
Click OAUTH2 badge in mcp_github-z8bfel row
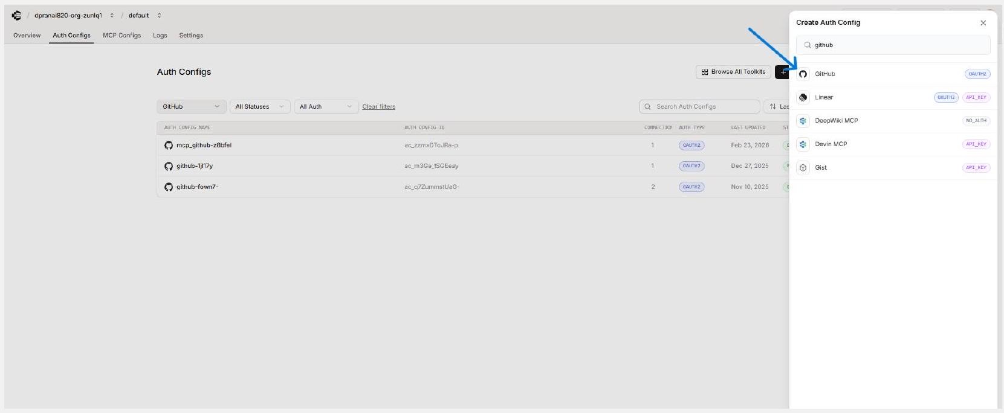tap(691, 146)
